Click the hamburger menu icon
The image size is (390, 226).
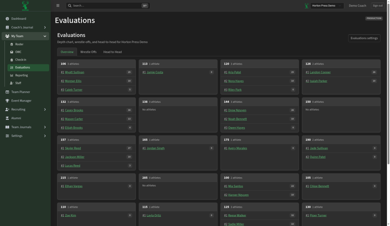pos(58,5)
